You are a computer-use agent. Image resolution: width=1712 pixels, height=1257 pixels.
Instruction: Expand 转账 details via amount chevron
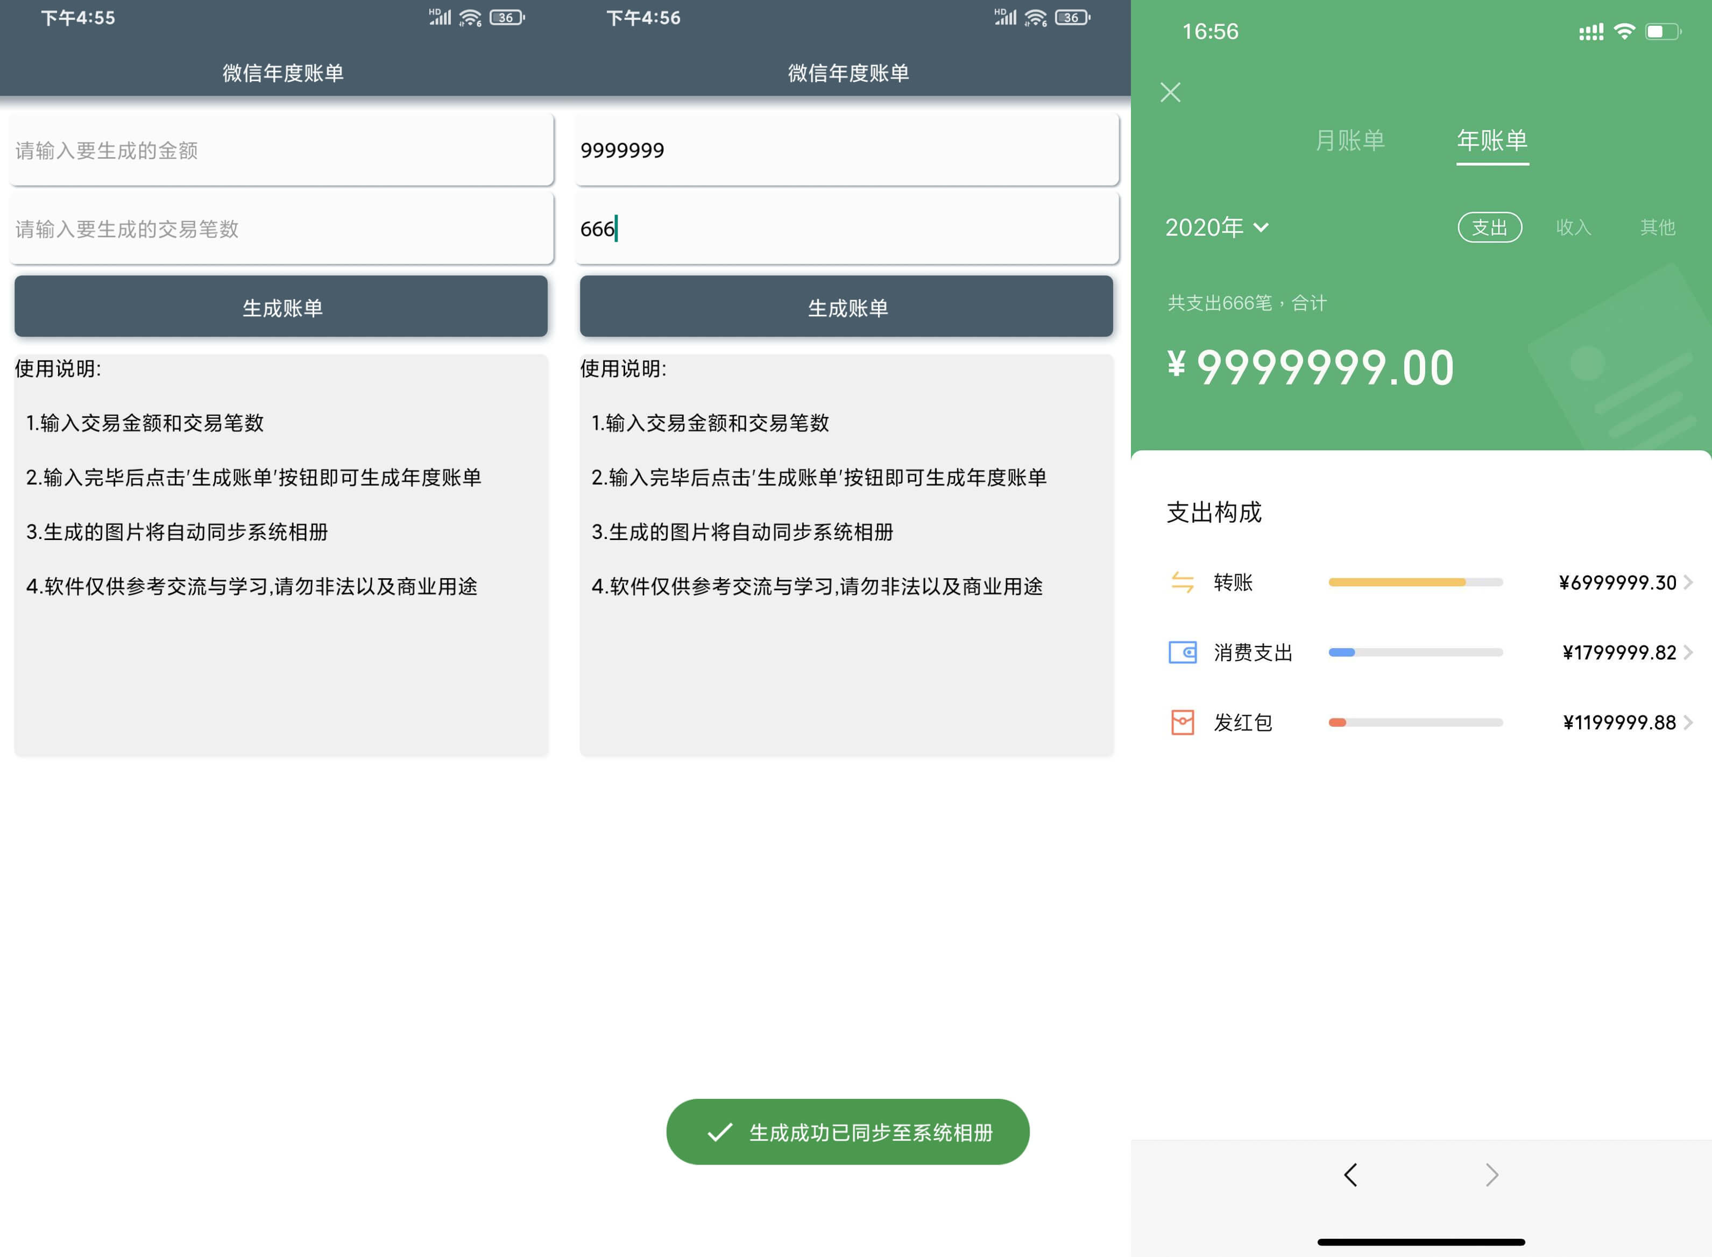point(1688,582)
